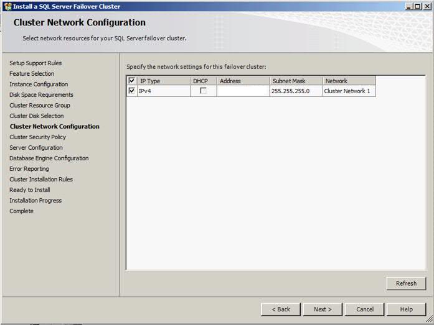
Task: Select Disk Space Requirements step
Action: (x=41, y=94)
